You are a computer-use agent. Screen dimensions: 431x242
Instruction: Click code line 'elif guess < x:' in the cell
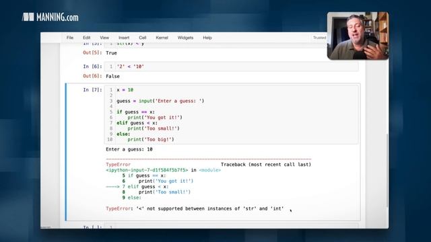tap(137, 123)
